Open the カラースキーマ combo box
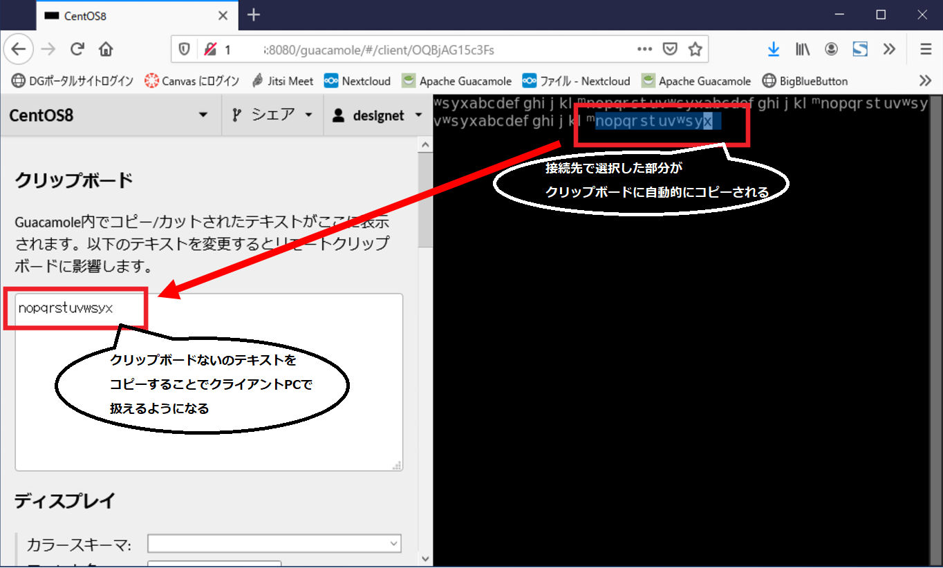Screen dimensions: 943x568 point(274,544)
